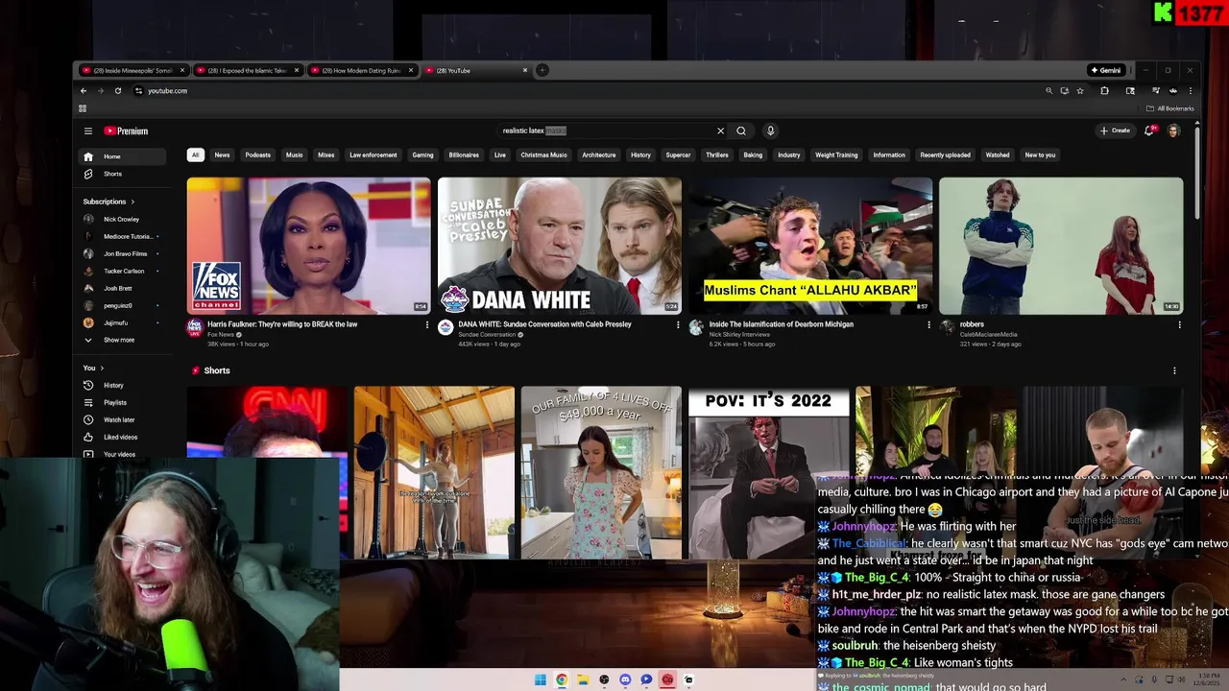Open Playlists in the sidebar
Screen dimensions: 1229x691
tap(124, 402)
